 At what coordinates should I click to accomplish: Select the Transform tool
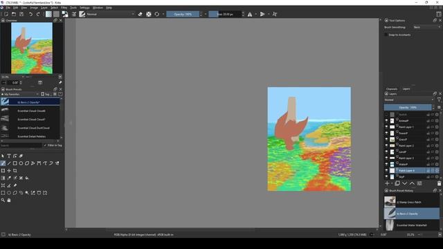[x=3, y=171]
